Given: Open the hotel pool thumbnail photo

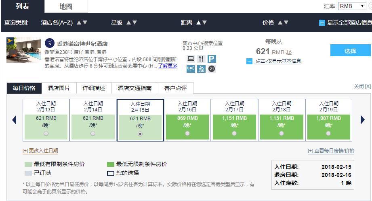Looking at the screenshot, I should pos(23,50).
